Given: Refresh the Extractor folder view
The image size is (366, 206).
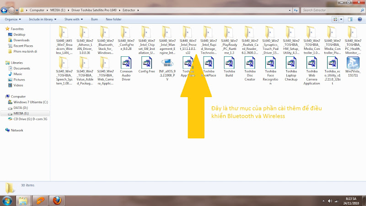Looking at the screenshot, I should pos(296,10).
